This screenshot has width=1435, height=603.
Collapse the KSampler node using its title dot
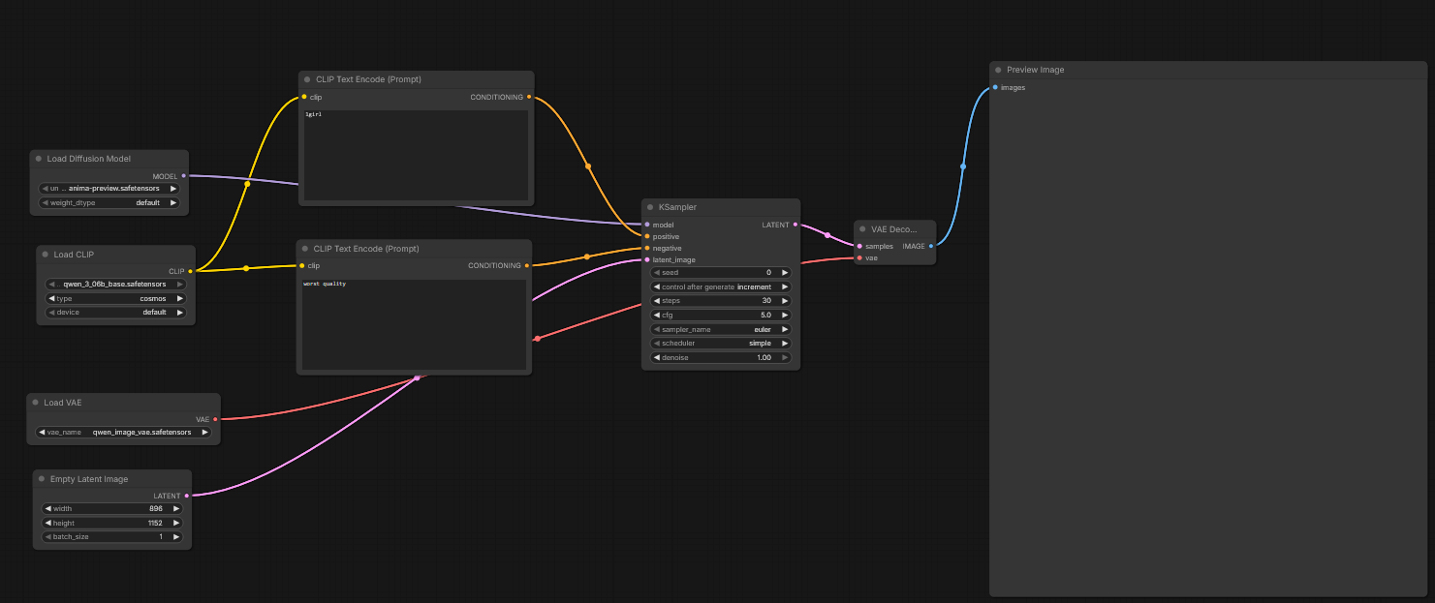(650, 207)
